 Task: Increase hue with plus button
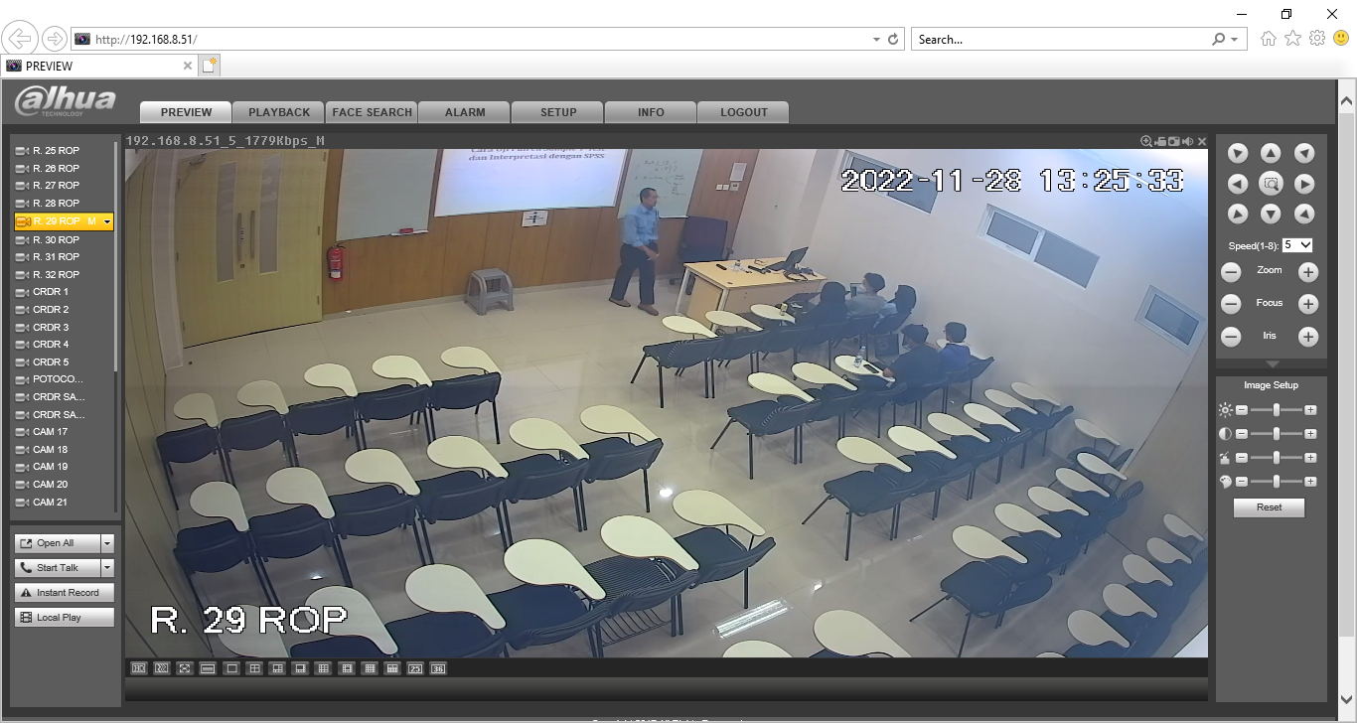(x=1310, y=482)
